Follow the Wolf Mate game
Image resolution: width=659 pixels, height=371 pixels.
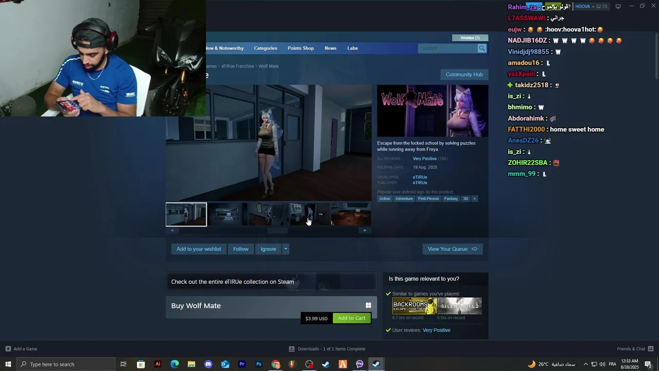[x=240, y=249]
